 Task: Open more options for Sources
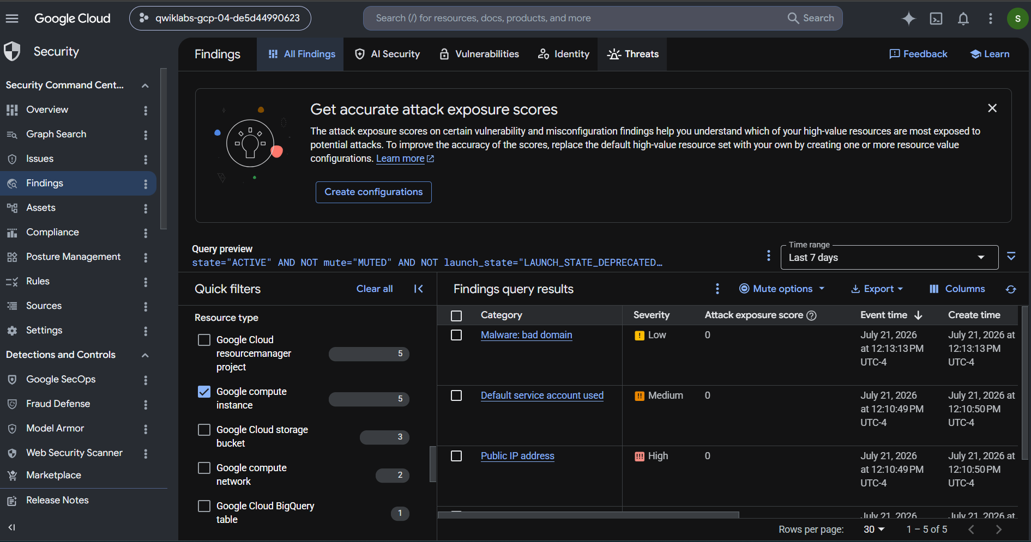146,306
